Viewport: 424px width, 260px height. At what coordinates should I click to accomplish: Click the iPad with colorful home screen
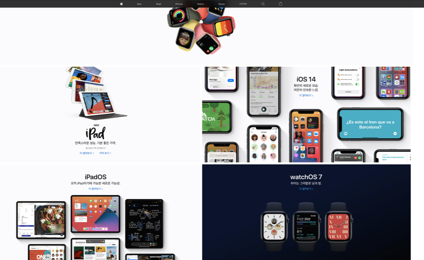coord(95,214)
